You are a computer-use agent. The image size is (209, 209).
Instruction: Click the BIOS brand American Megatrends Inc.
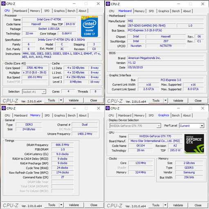click(165, 58)
